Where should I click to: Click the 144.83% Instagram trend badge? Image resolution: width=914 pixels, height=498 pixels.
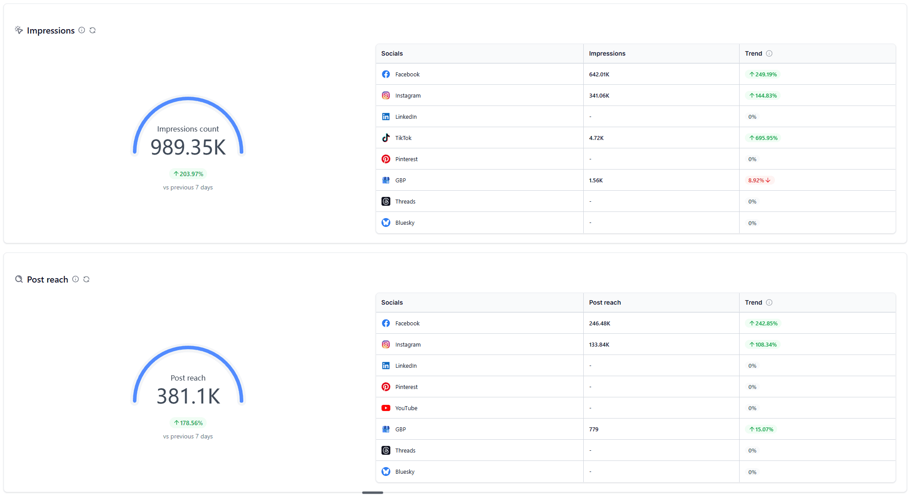pos(763,95)
